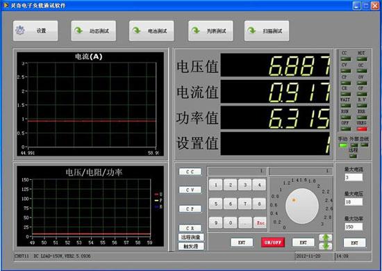This screenshot has width=382, height=271.
Task: Click the 最大电流 input field
Action: [x=354, y=177]
